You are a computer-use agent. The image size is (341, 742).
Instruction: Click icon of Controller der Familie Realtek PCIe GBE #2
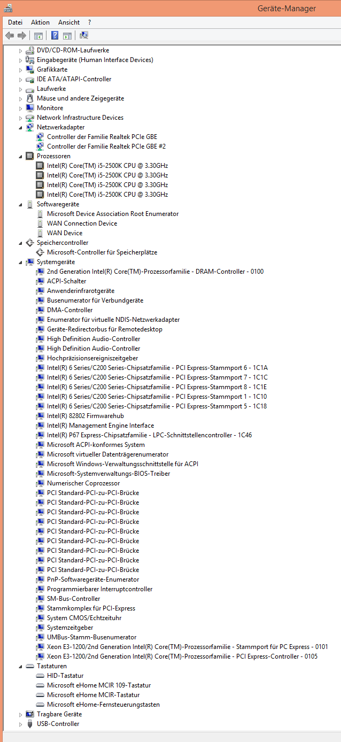(40, 146)
